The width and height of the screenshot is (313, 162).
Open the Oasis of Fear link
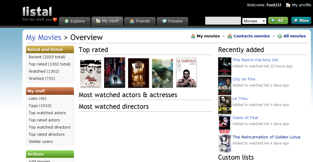[x=246, y=118]
